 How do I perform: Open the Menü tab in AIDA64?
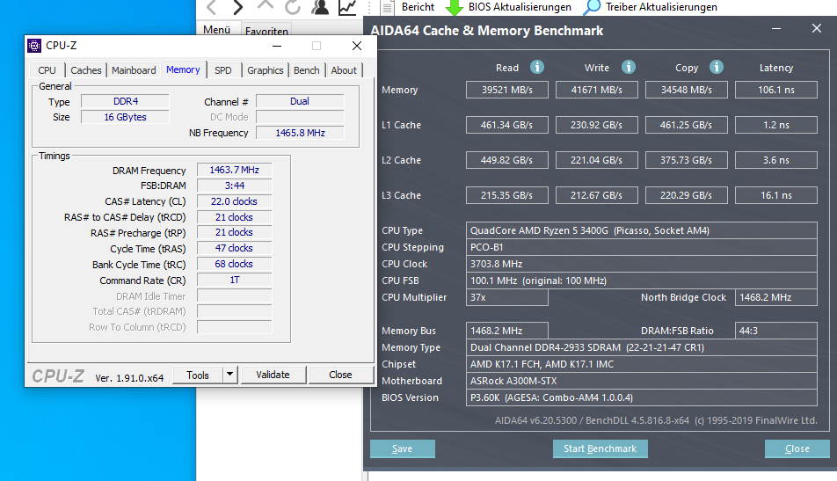coord(216,30)
